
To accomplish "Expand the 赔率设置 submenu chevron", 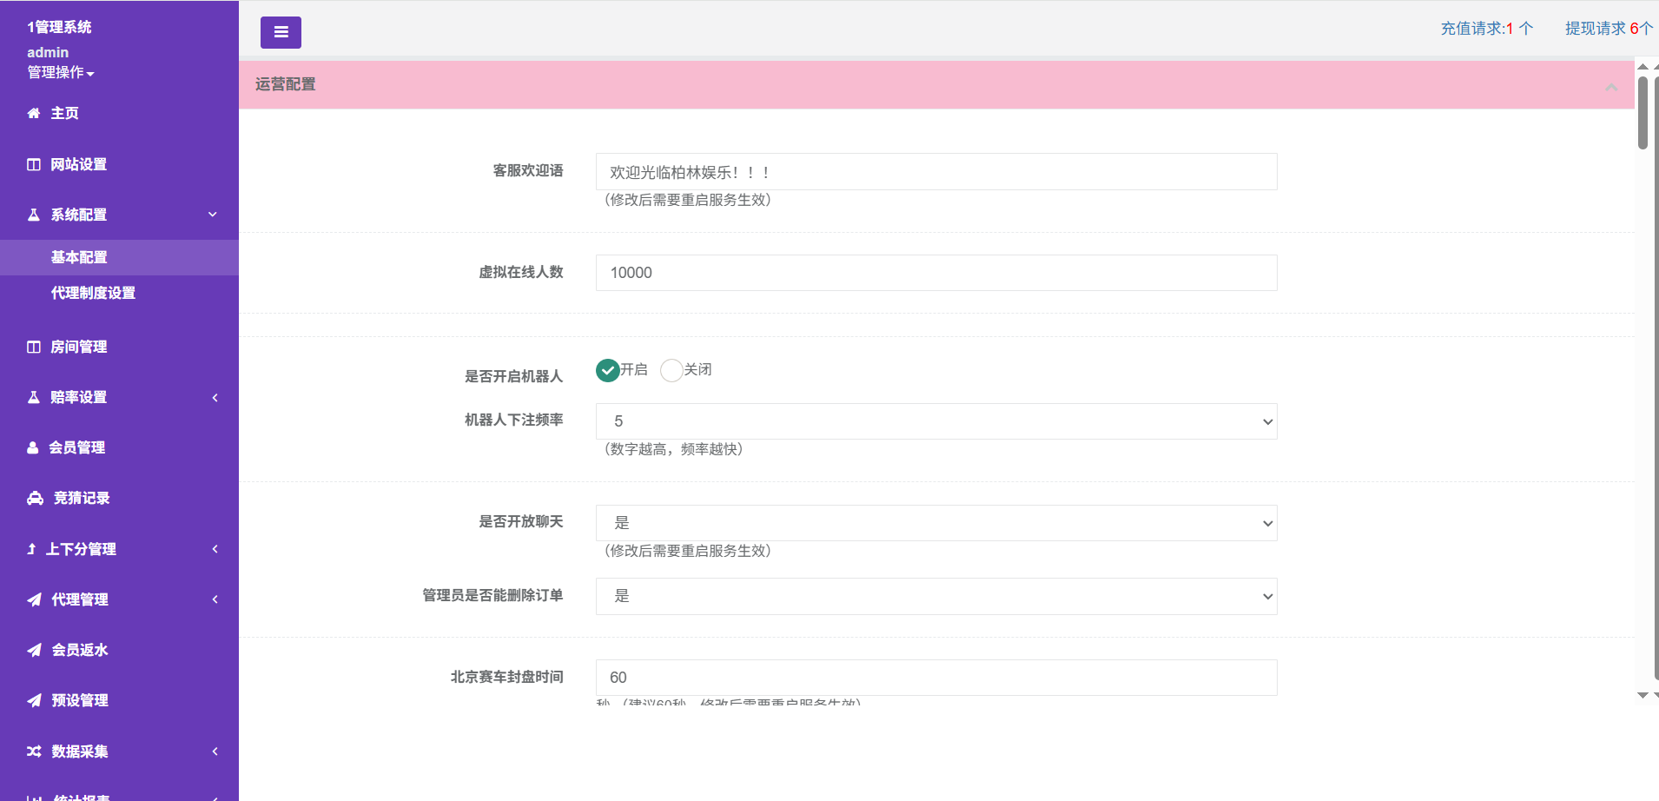I will [215, 397].
